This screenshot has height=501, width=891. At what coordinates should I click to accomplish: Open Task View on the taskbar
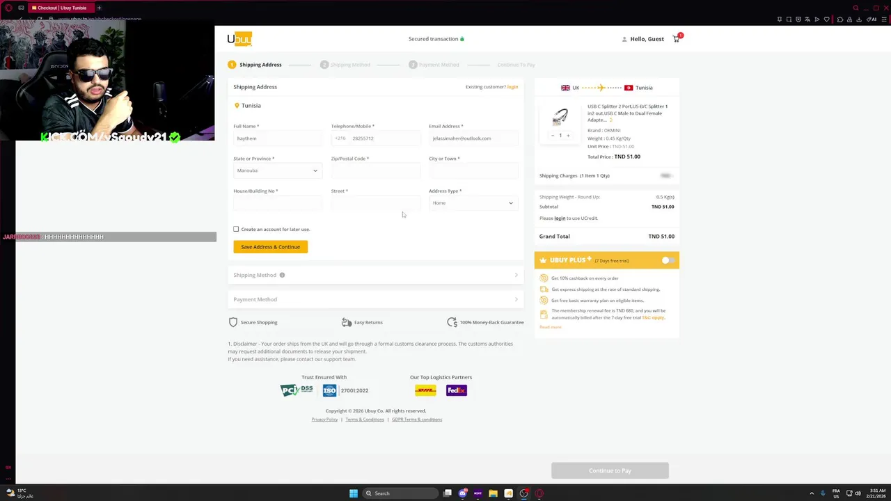(448, 493)
